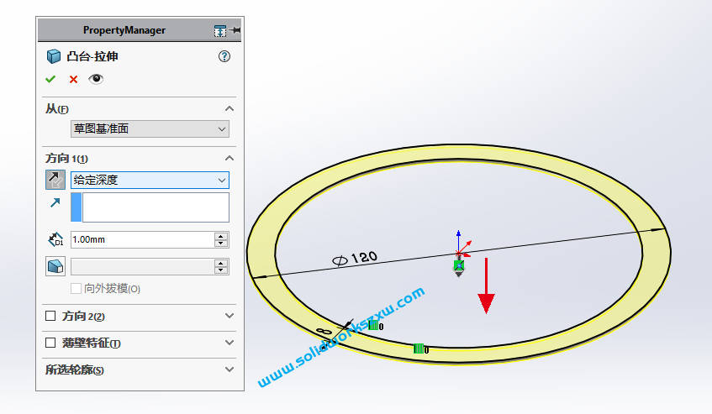
Task: Enable the 方向 2 checkbox
Action: click(50, 317)
